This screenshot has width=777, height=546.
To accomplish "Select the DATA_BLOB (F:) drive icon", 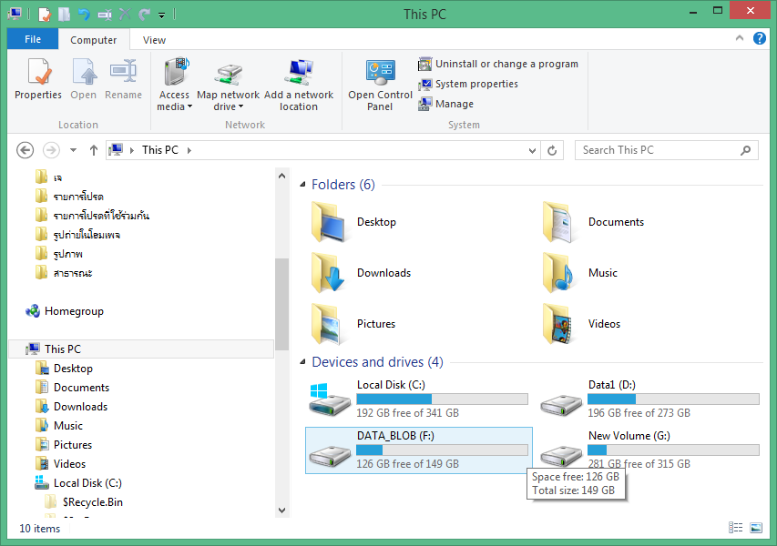I will [x=330, y=455].
